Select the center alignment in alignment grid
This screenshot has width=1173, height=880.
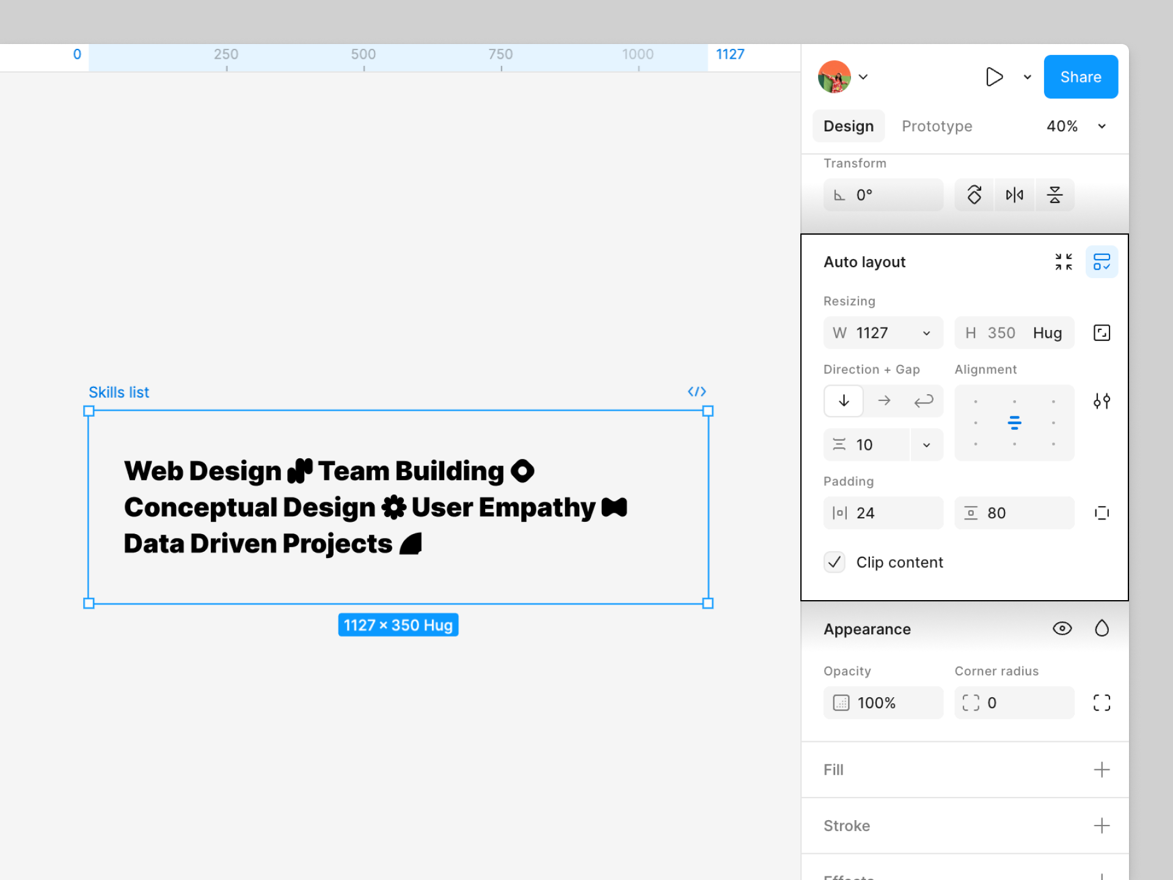click(1014, 422)
